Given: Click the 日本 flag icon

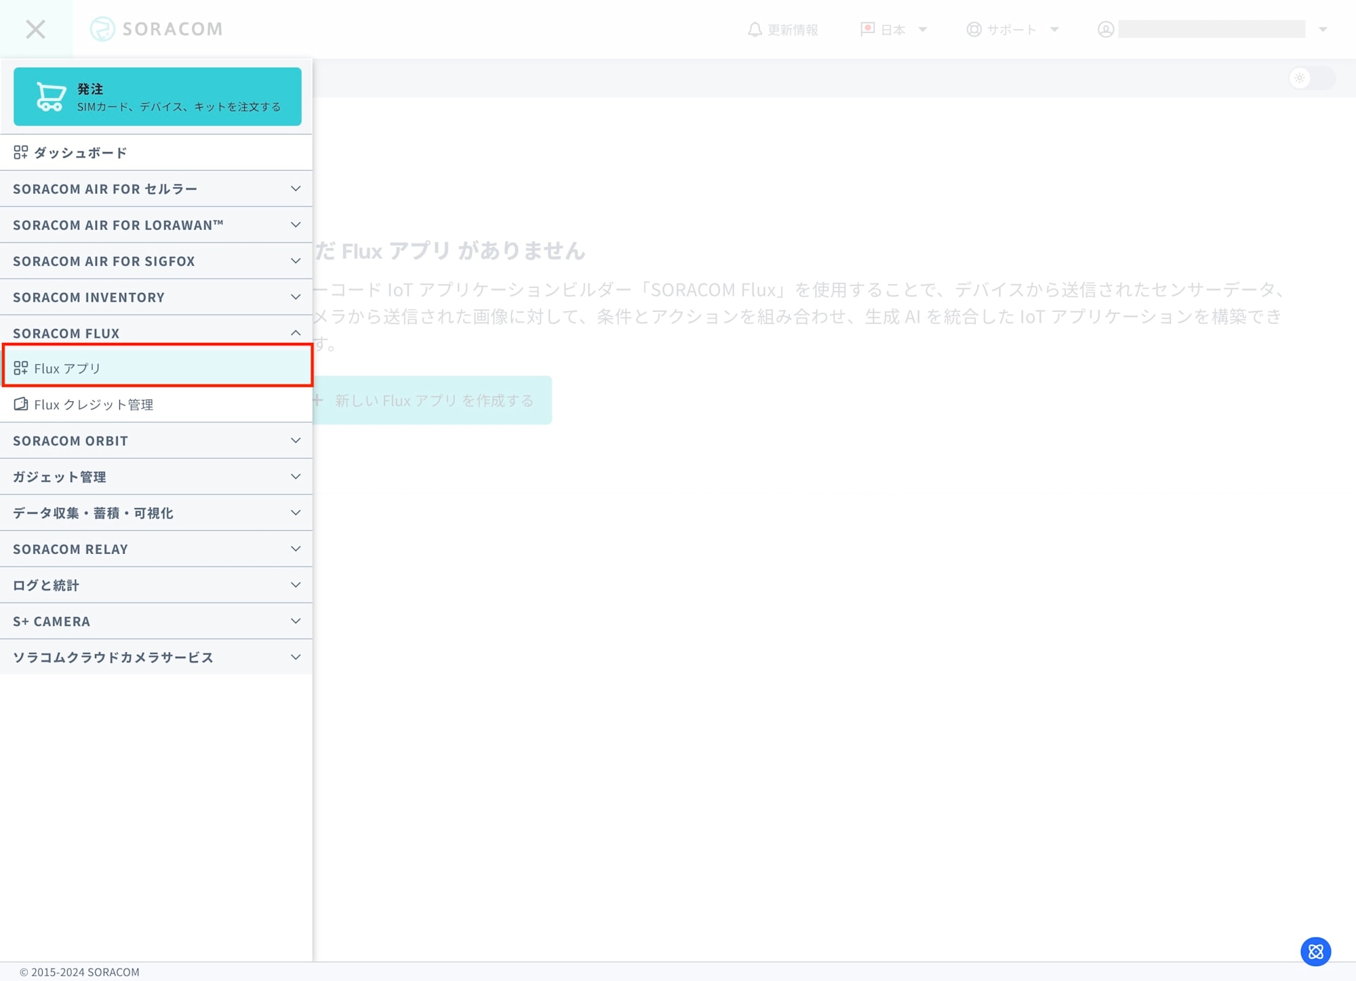Looking at the screenshot, I should [x=867, y=29].
